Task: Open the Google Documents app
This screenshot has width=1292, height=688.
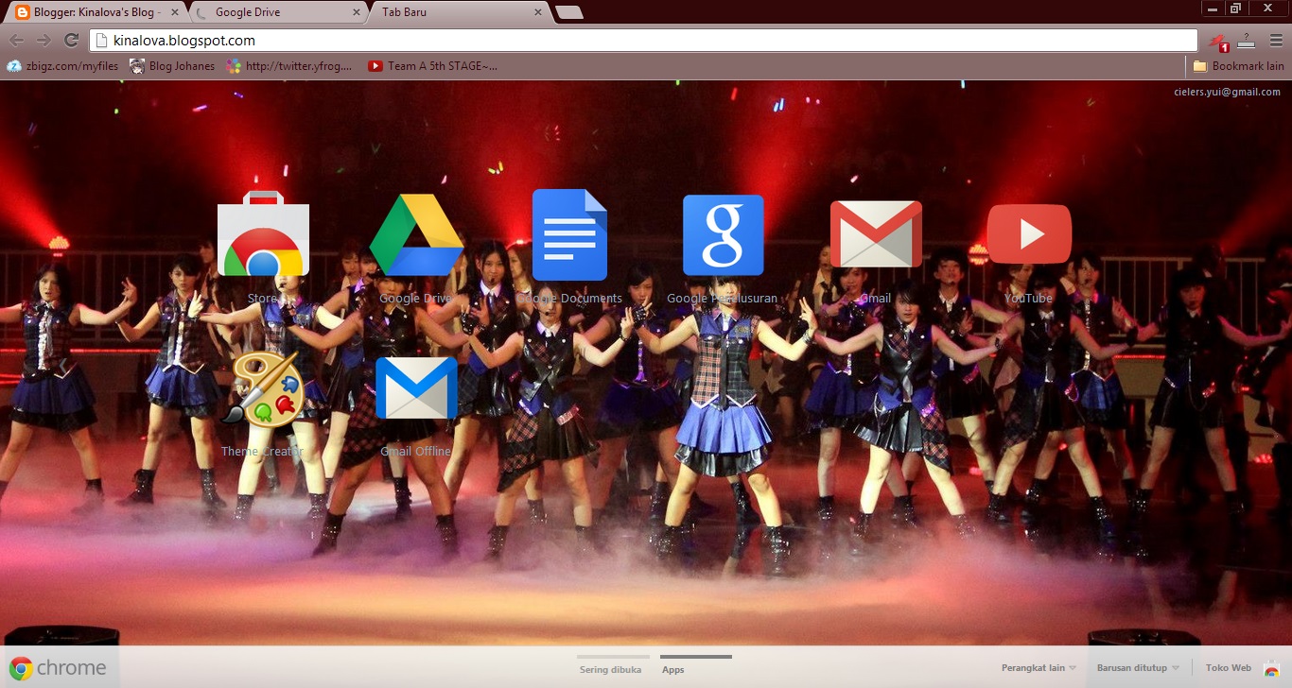Action: [569, 234]
